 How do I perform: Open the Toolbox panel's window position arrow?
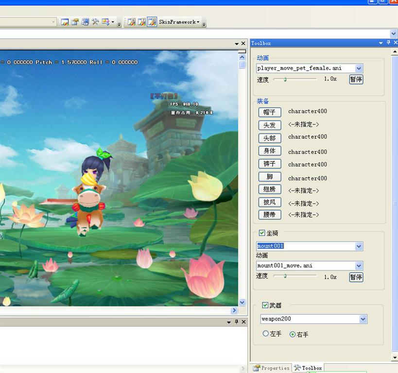point(381,43)
